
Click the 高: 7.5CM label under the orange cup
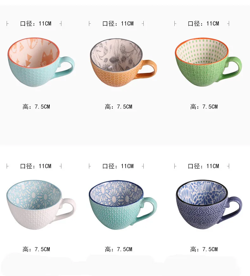[x=118, y=107]
